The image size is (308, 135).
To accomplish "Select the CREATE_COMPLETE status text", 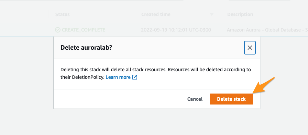I will [84, 30].
